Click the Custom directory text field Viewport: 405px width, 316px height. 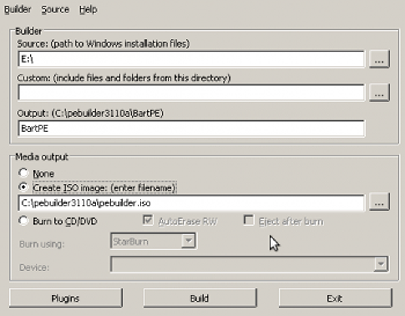[x=191, y=93]
